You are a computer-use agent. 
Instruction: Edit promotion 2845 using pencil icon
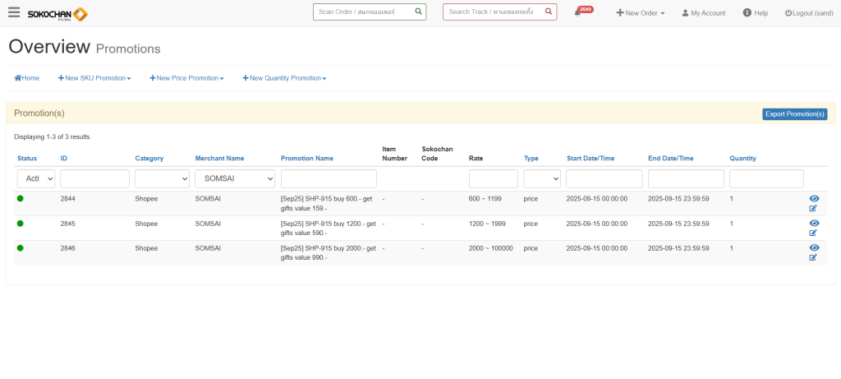(813, 233)
